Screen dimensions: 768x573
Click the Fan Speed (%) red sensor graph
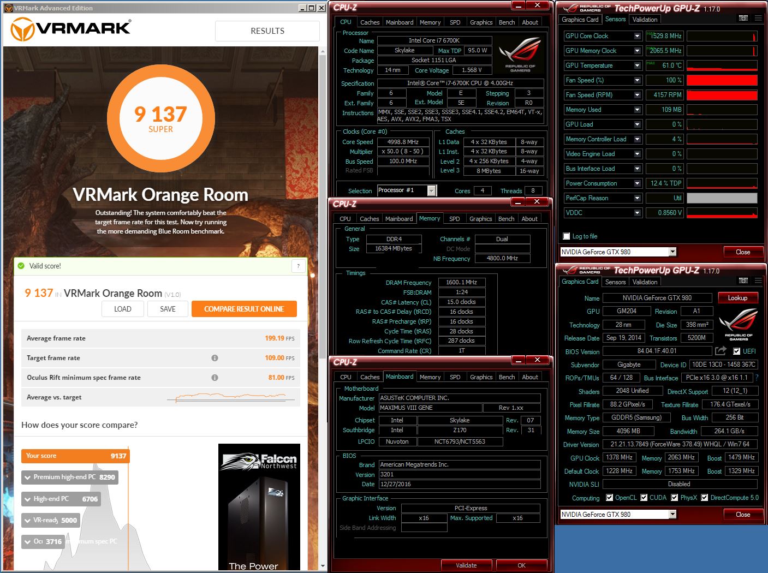click(722, 80)
